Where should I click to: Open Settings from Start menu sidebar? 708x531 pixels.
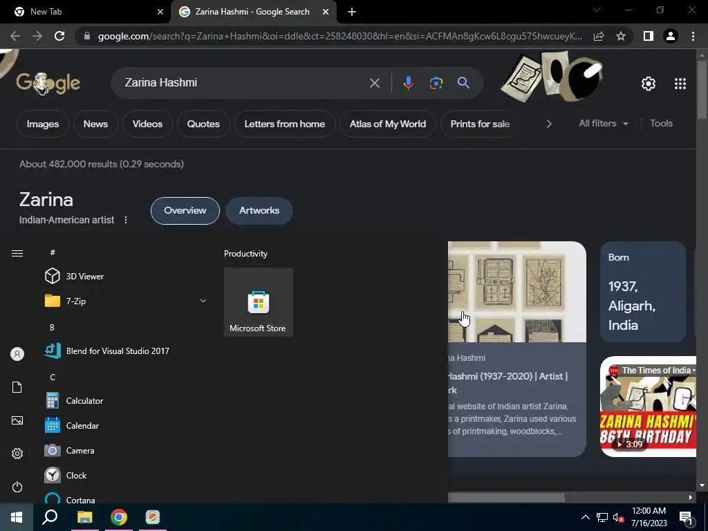pyautogui.click(x=17, y=454)
